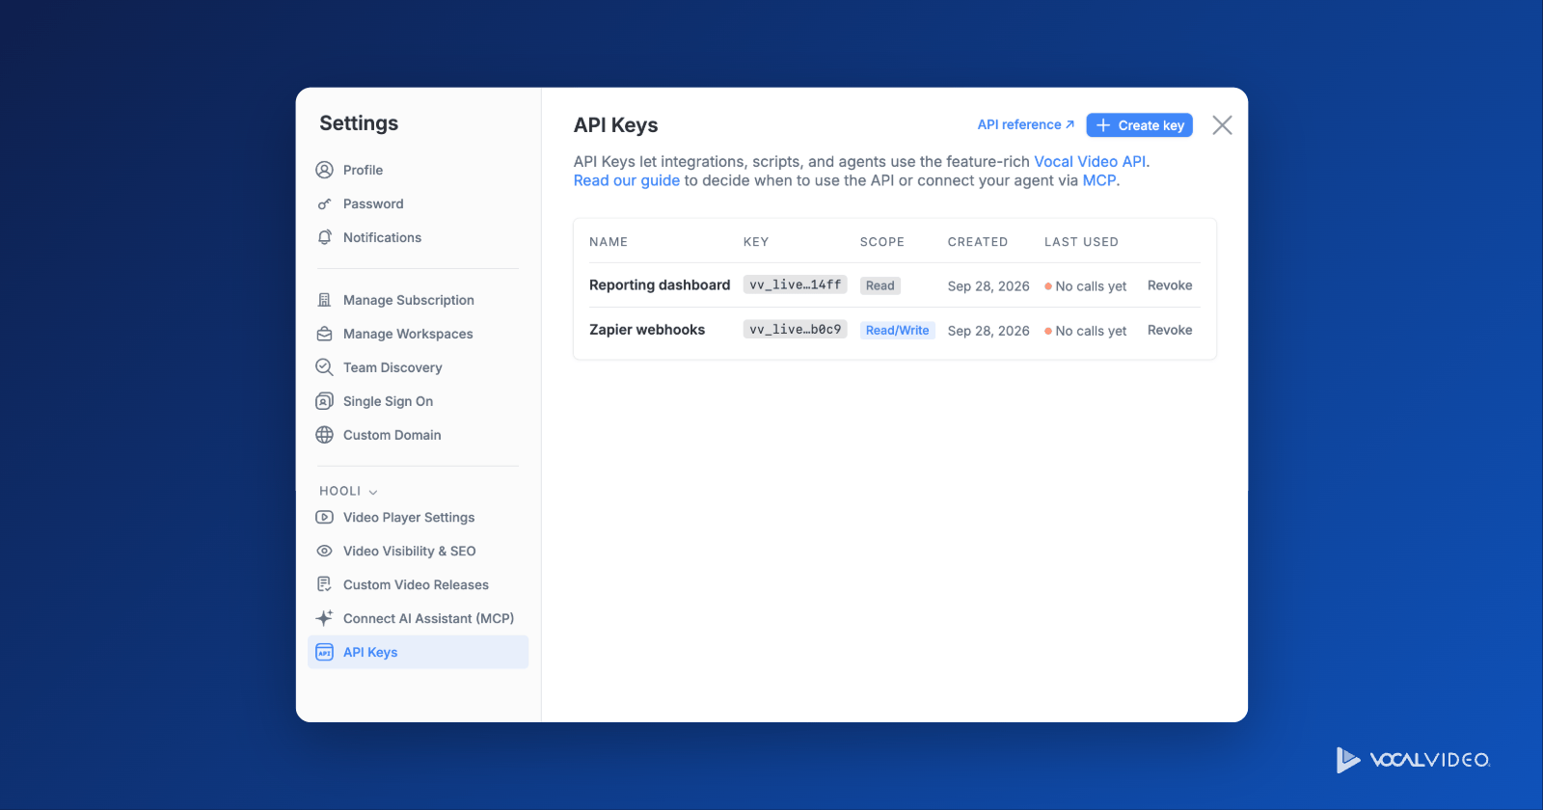Click the Video Visibility eye icon
This screenshot has height=810, width=1543.
coord(325,551)
